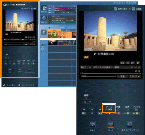The height and width of the screenshot is (135, 145).
Task: Select the 地上A tab above program thumbnails
Action: [55, 30]
